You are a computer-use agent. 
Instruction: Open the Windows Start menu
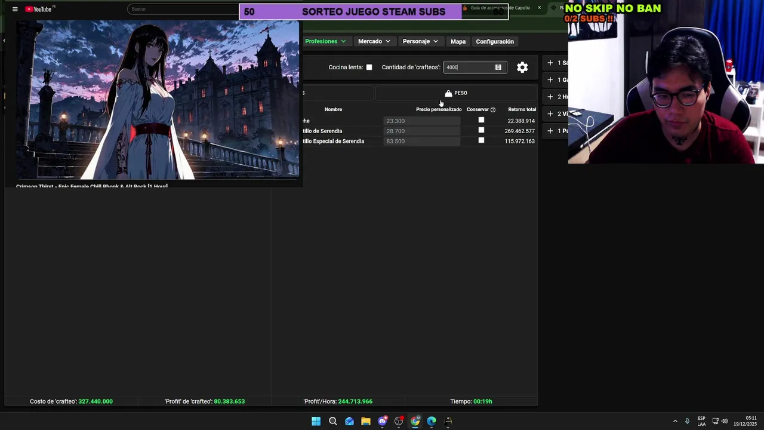click(x=316, y=421)
